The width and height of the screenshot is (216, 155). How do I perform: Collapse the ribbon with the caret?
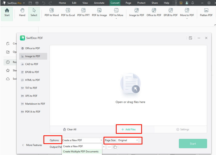[x=215, y=25]
